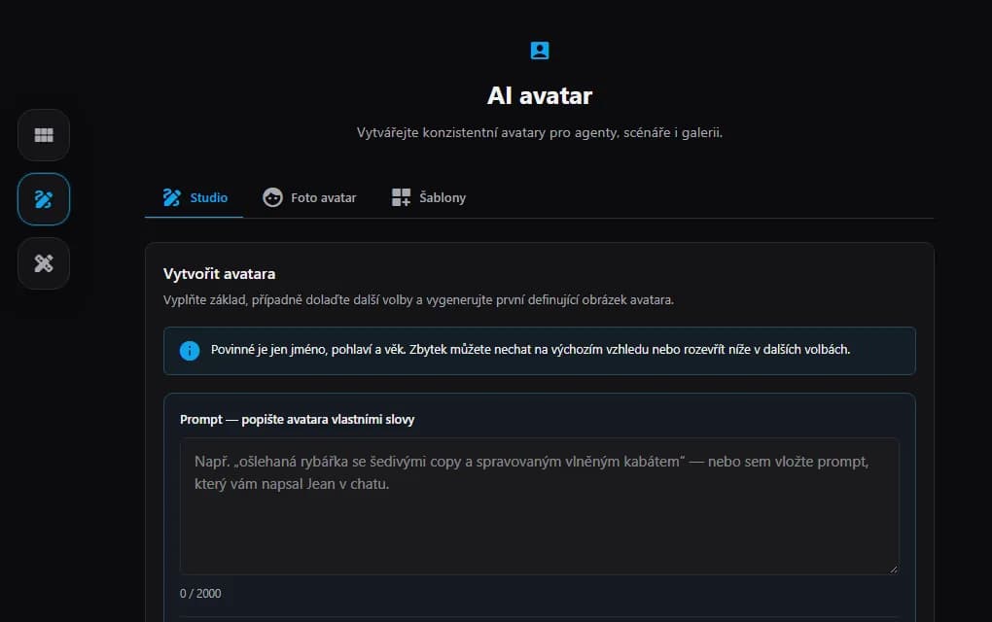Open the grid dashboard sidebar icon
This screenshot has height=622, width=992.
coord(44,135)
